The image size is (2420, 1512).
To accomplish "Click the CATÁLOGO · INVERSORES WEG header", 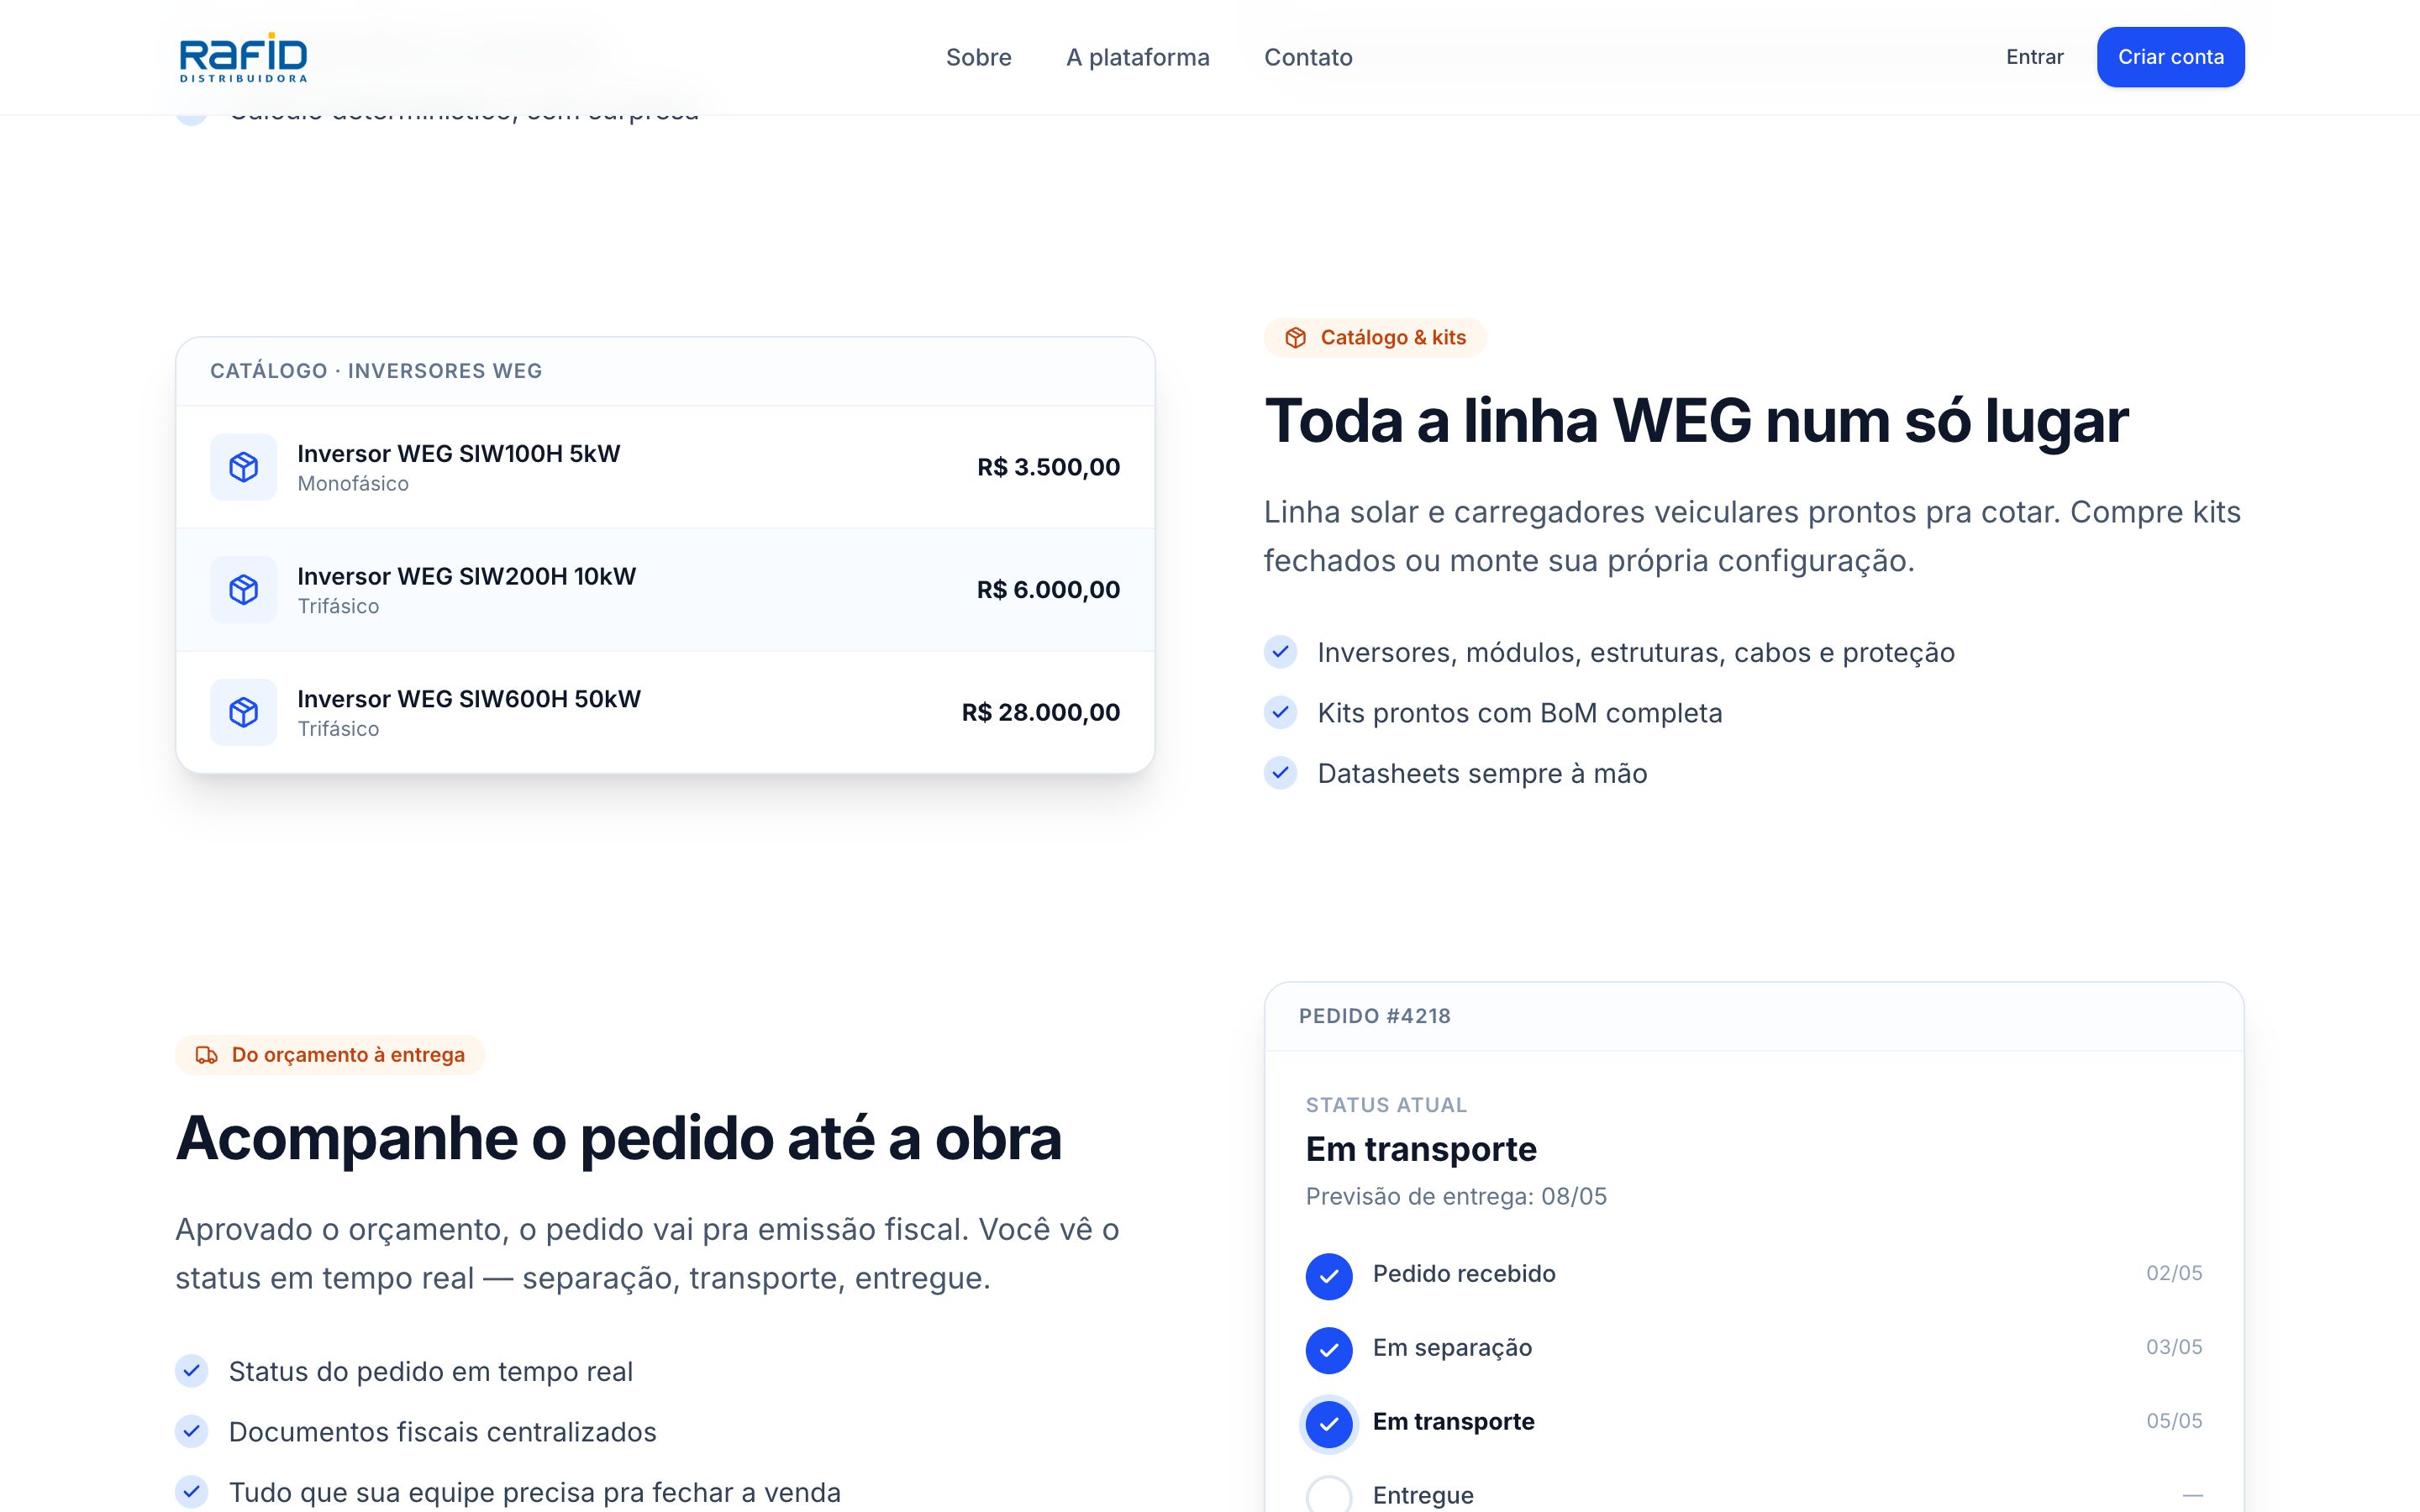I will pos(376,371).
